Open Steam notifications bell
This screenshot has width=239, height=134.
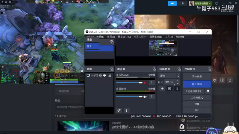[x=183, y=3]
